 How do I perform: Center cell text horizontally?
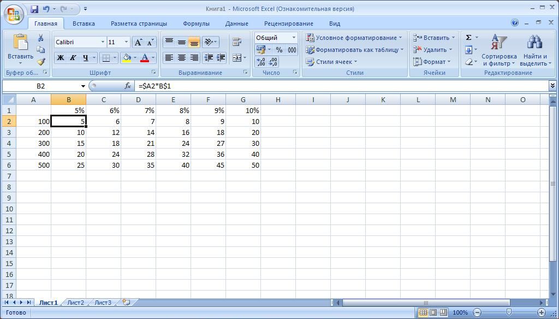pos(181,57)
